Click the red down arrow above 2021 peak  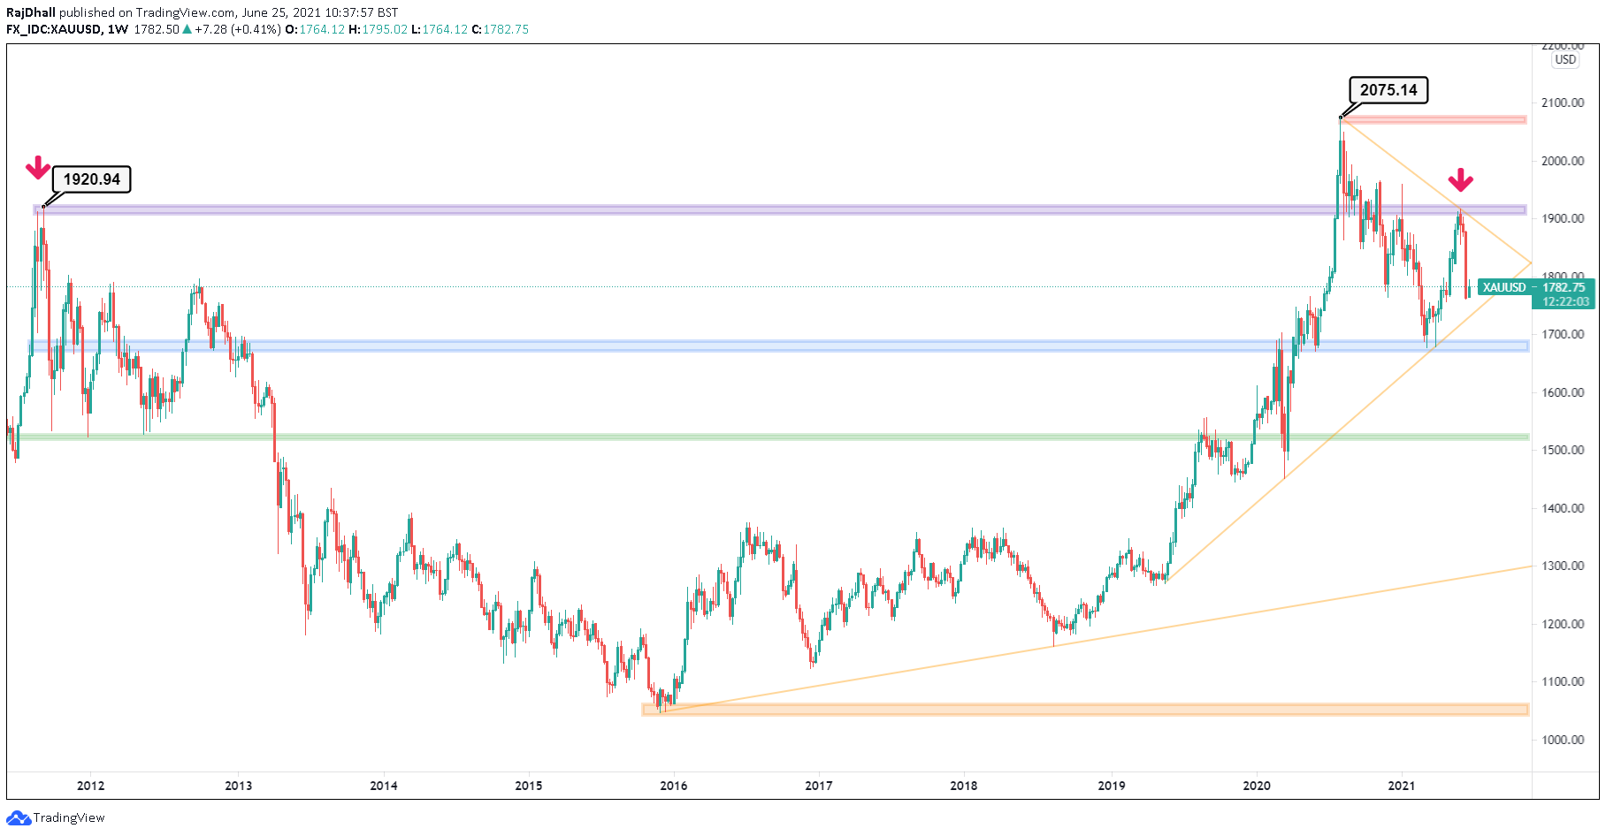(1460, 180)
